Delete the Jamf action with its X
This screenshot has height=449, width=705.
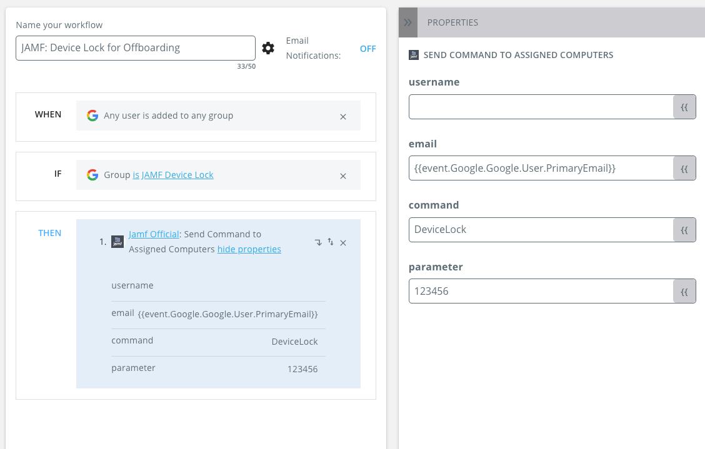pos(343,243)
